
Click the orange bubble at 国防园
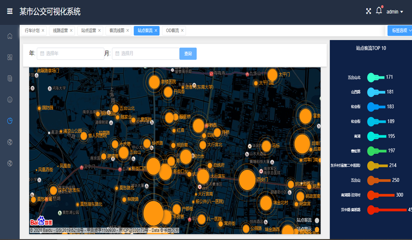(39, 108)
